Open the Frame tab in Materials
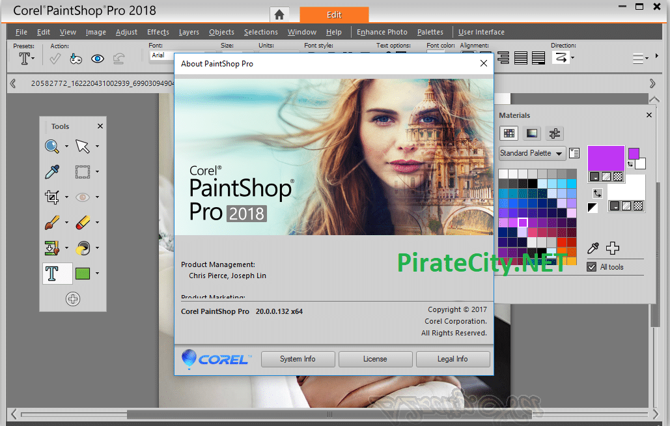Image resolution: width=670 pixels, height=426 pixels. [531, 134]
